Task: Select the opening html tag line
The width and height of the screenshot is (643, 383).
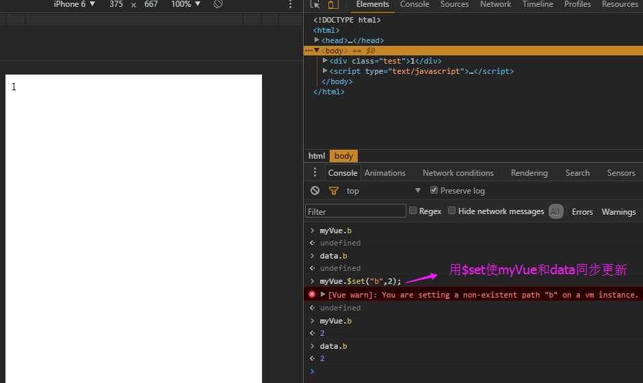Action: [x=326, y=30]
